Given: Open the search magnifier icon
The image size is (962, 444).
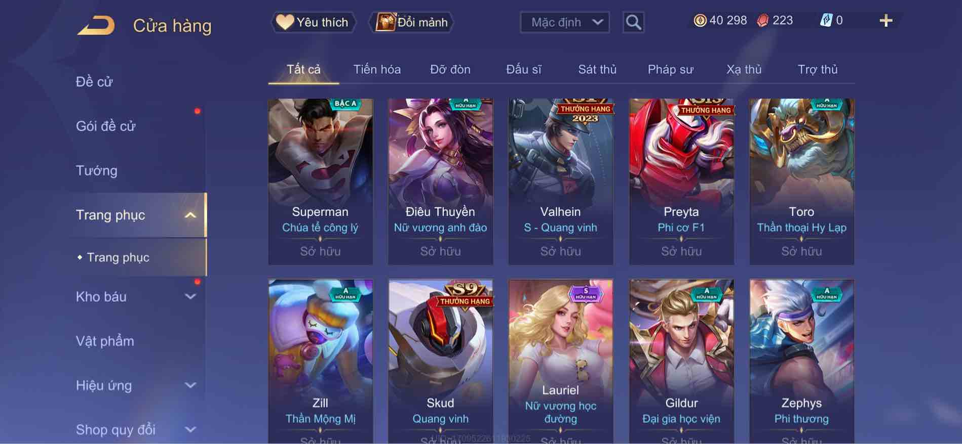Looking at the screenshot, I should coord(633,22).
